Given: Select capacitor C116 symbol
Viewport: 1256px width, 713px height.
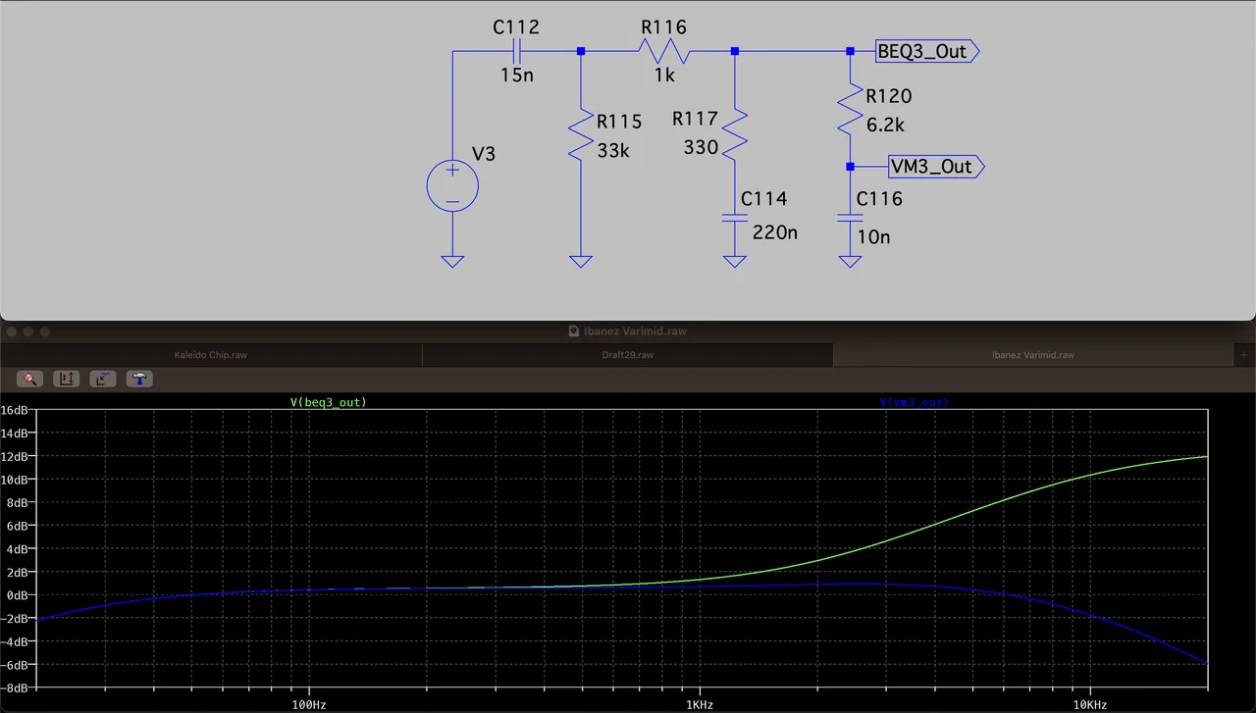Looking at the screenshot, I should click(850, 219).
